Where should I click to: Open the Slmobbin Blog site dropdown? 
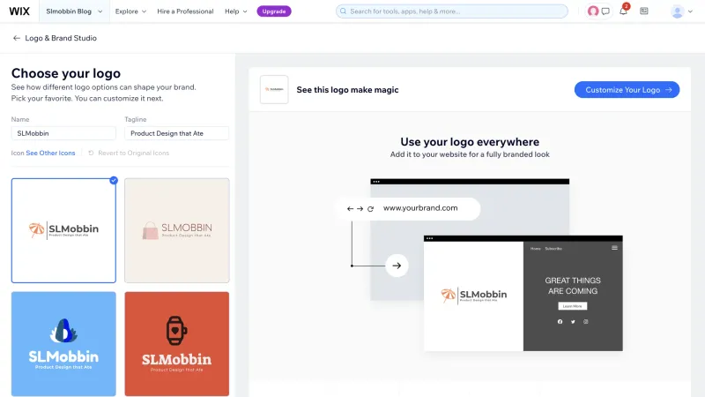[74, 11]
